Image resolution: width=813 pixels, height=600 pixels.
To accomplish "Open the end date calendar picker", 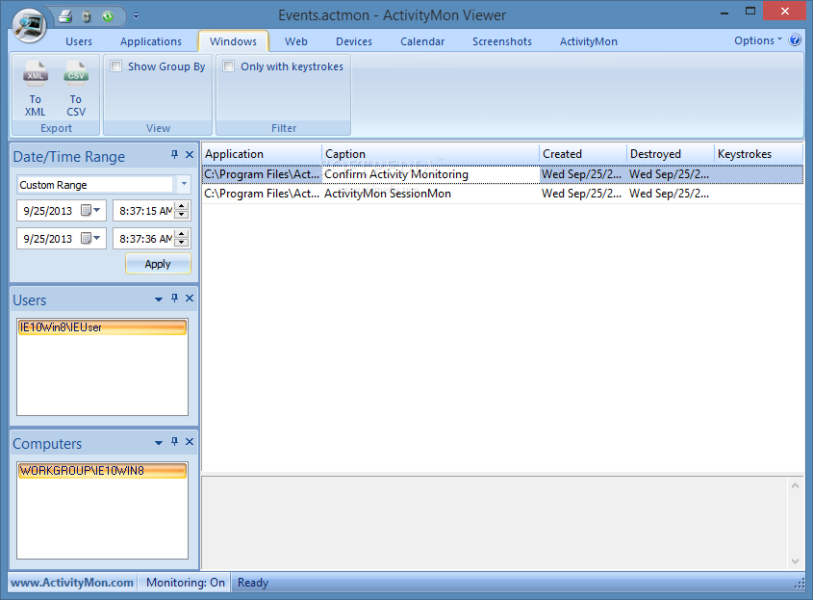I will [x=90, y=238].
